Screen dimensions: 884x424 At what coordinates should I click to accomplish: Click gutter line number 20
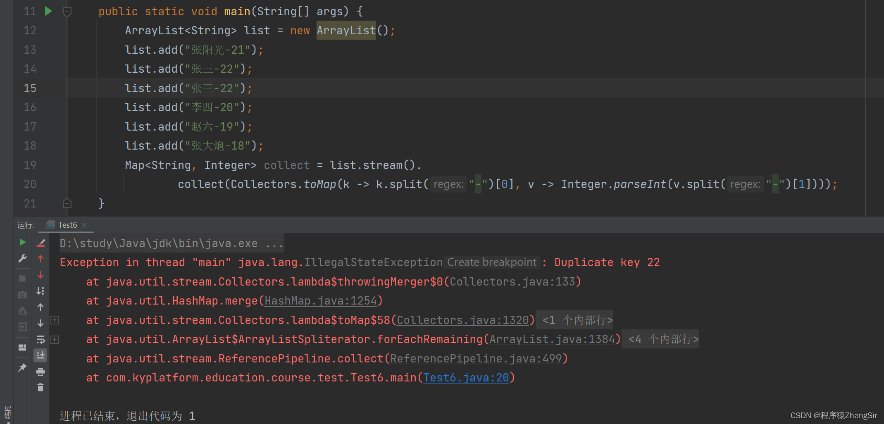pyautogui.click(x=30, y=184)
